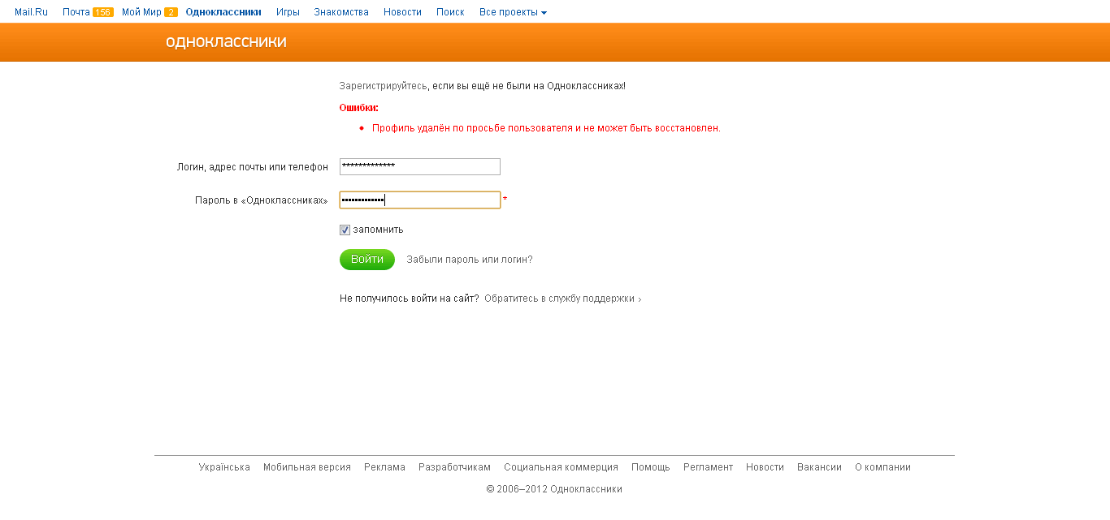
Task: Open Поиск in the top navigation
Action: click(450, 12)
